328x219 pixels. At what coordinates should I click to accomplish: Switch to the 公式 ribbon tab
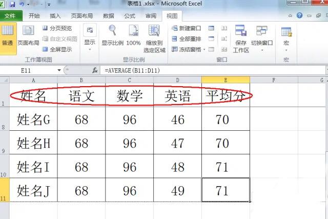click(130, 16)
